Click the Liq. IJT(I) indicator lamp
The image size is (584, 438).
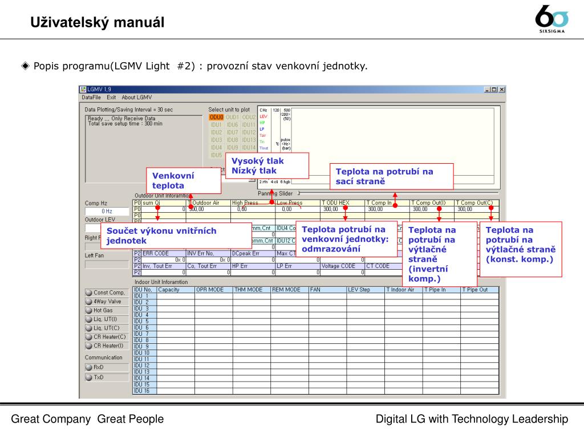point(88,319)
